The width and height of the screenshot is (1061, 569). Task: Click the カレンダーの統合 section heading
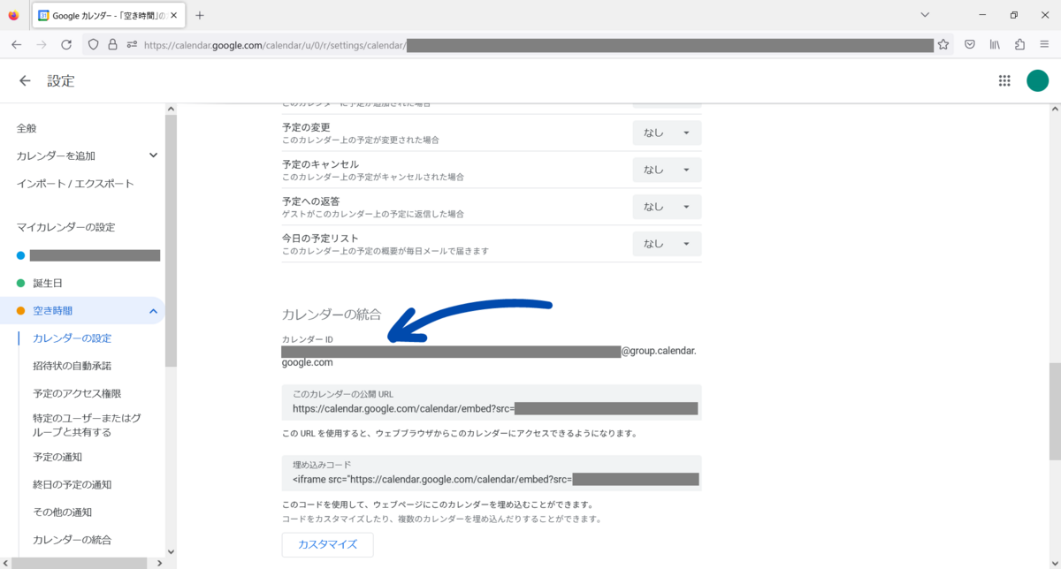(x=332, y=315)
